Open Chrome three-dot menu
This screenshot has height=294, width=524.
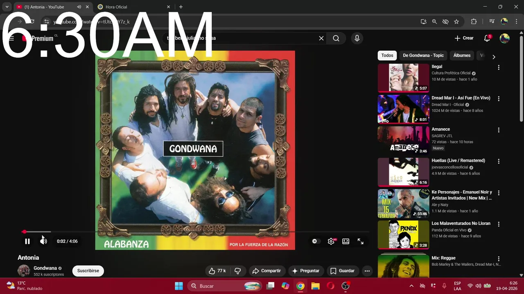pyautogui.click(x=516, y=22)
